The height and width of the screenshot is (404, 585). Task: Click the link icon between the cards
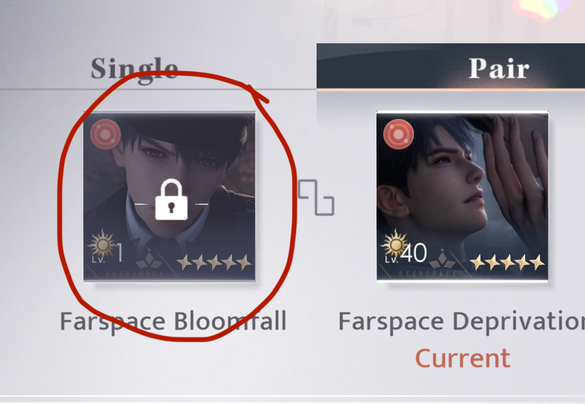click(x=317, y=197)
